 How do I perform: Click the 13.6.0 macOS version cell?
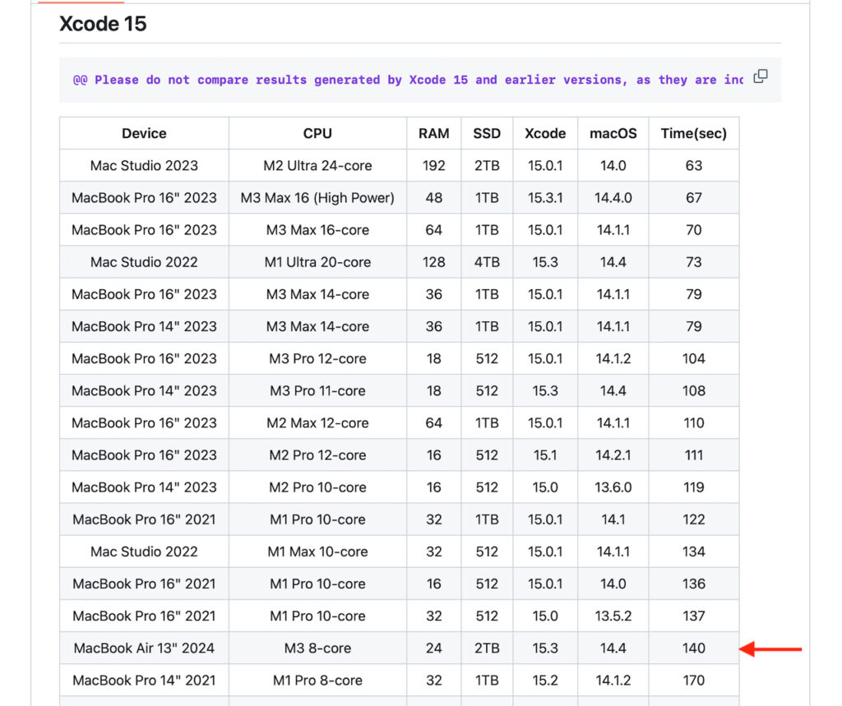click(x=613, y=487)
